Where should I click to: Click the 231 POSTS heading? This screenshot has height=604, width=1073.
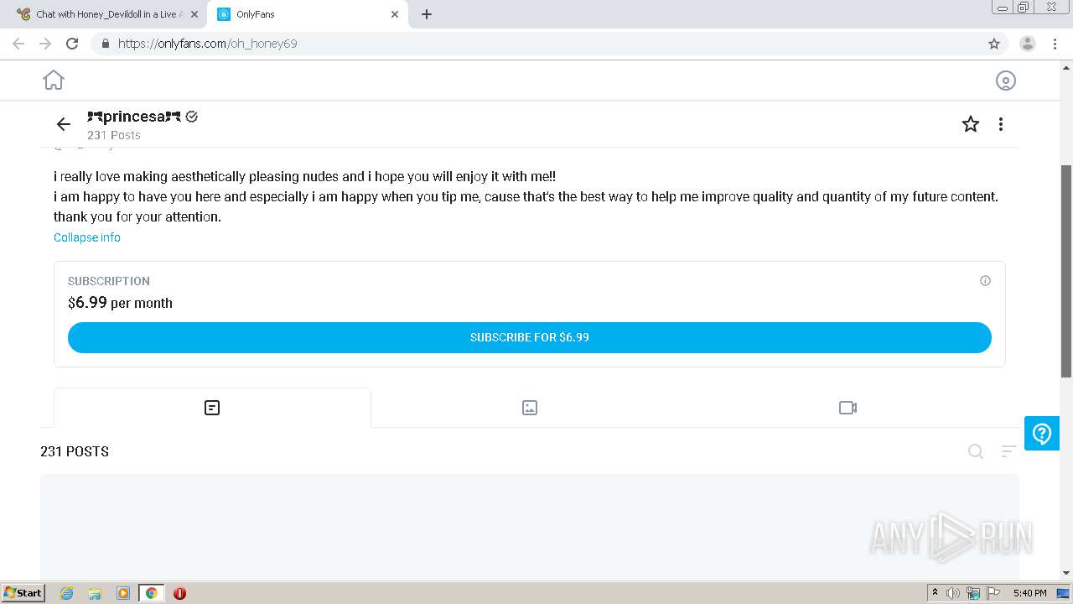tap(75, 451)
